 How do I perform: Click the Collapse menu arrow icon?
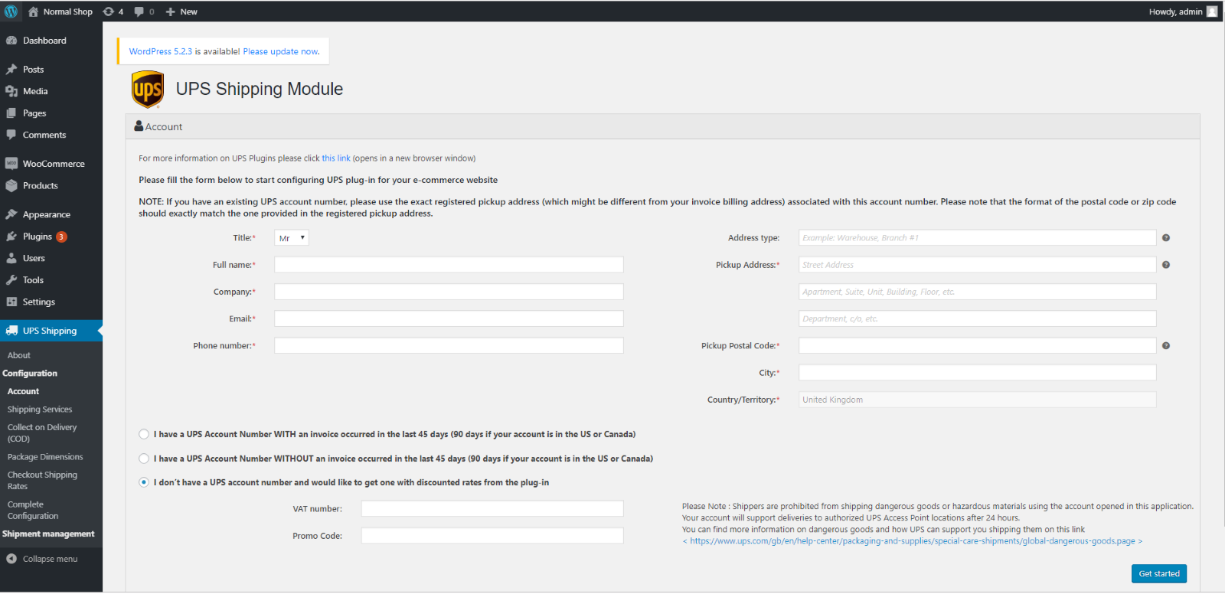click(x=11, y=559)
